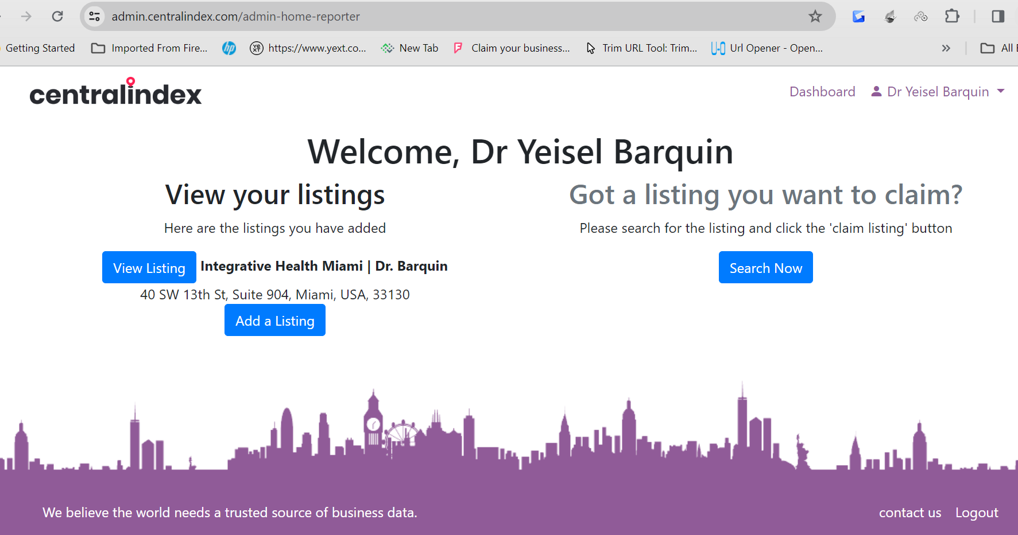The height and width of the screenshot is (535, 1018).
Task: Click the footer tagline 'We believe the world needs'
Action: click(x=230, y=513)
